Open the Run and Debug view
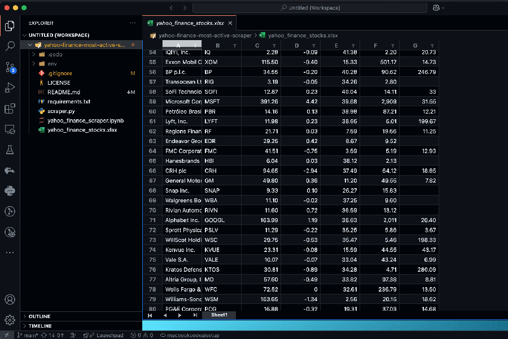 pyautogui.click(x=10, y=88)
